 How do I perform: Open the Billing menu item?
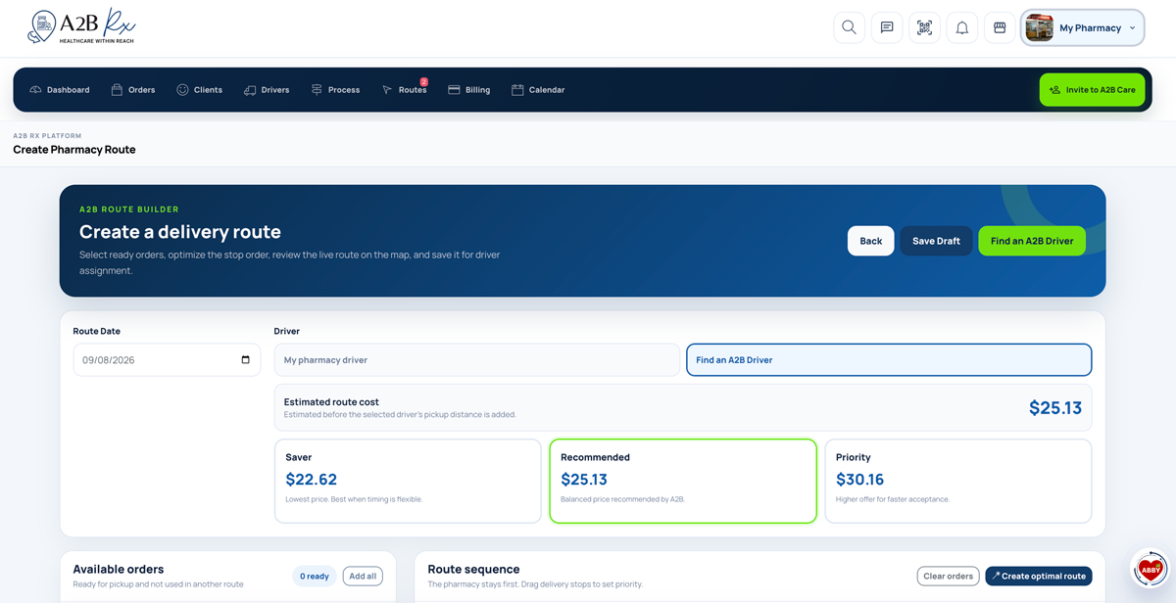pos(469,90)
